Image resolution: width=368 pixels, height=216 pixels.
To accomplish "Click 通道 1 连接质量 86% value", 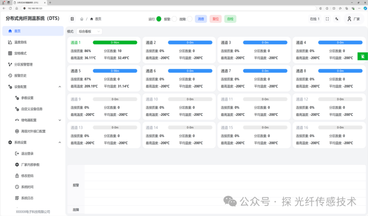I will [x=88, y=51].
